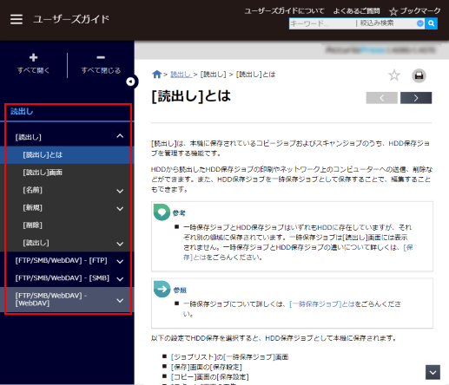Open the hamburger menu icon
Screen dimensions: 449x385
point(17,19)
